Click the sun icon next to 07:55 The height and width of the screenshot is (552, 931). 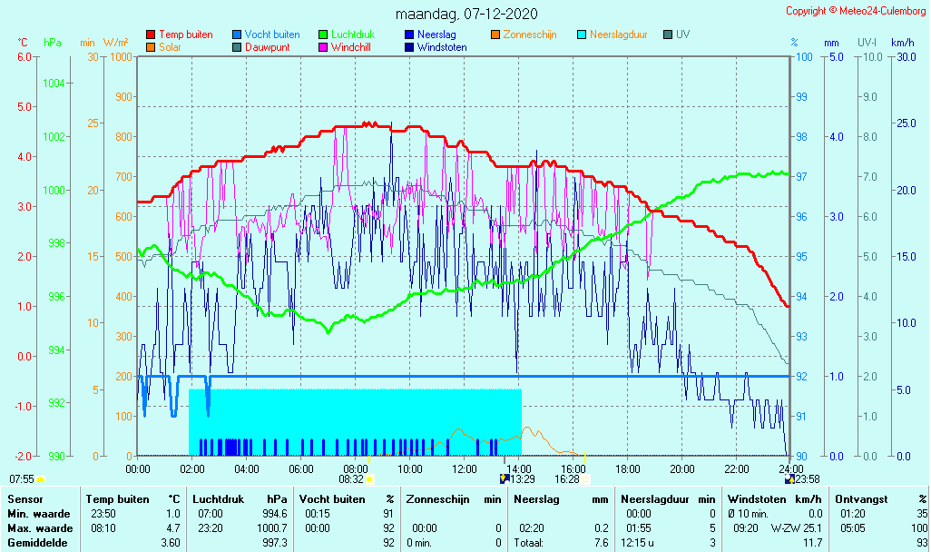(41, 478)
